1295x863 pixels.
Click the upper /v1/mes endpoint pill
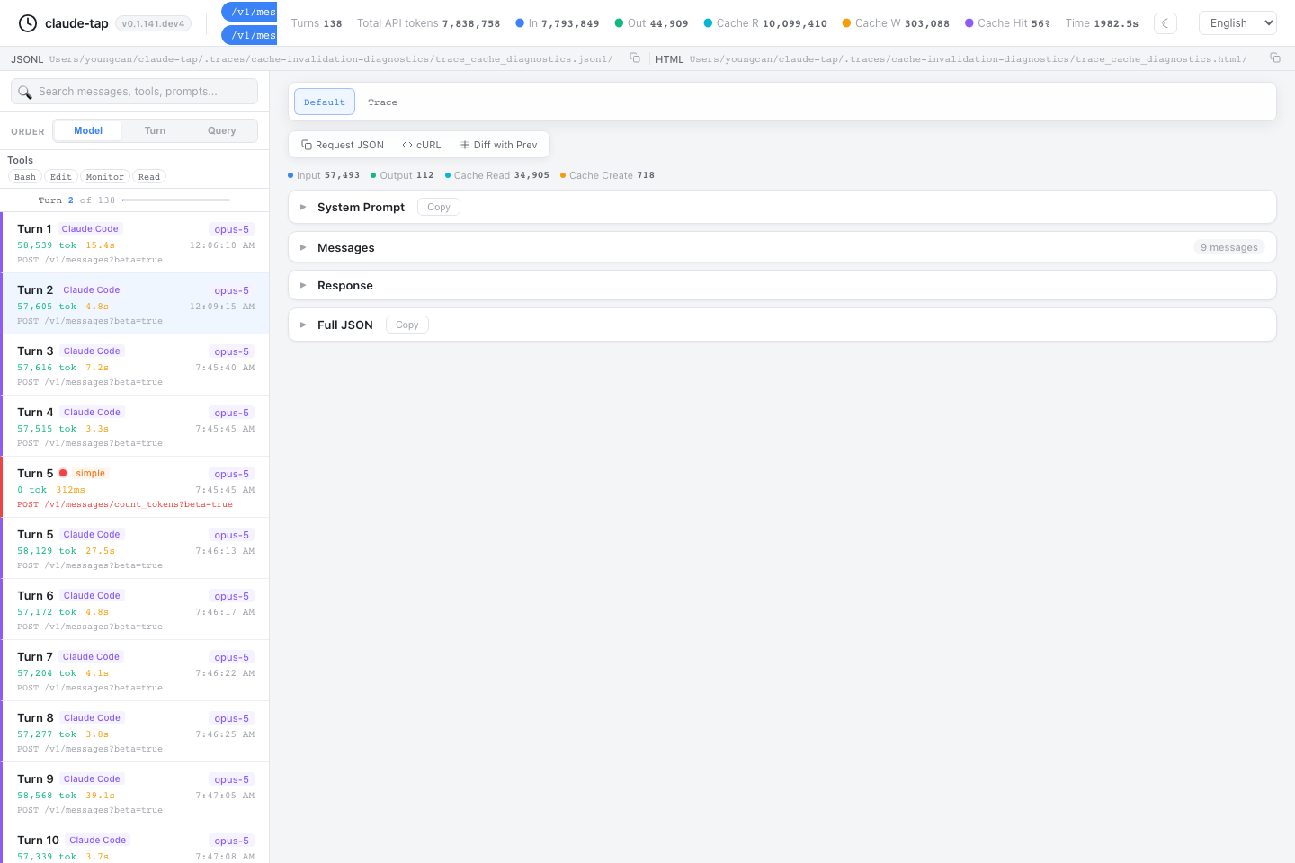(x=250, y=12)
